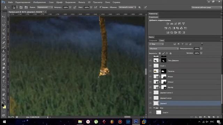The width and height of the screenshot is (223, 125).
Task: Toggle the Brush panel icon in options bar
Action: (21, 7)
